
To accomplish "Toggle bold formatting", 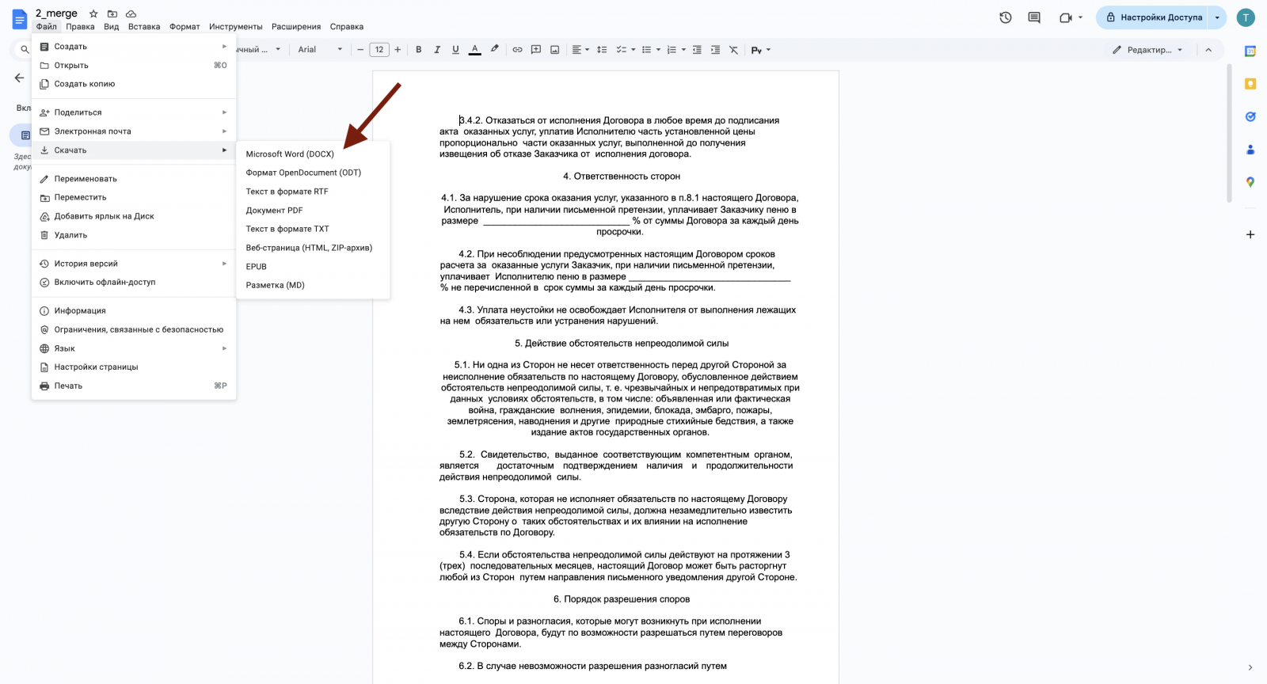I will tap(419, 50).
